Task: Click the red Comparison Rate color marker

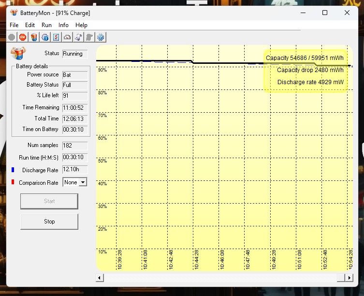Action: 13,182
